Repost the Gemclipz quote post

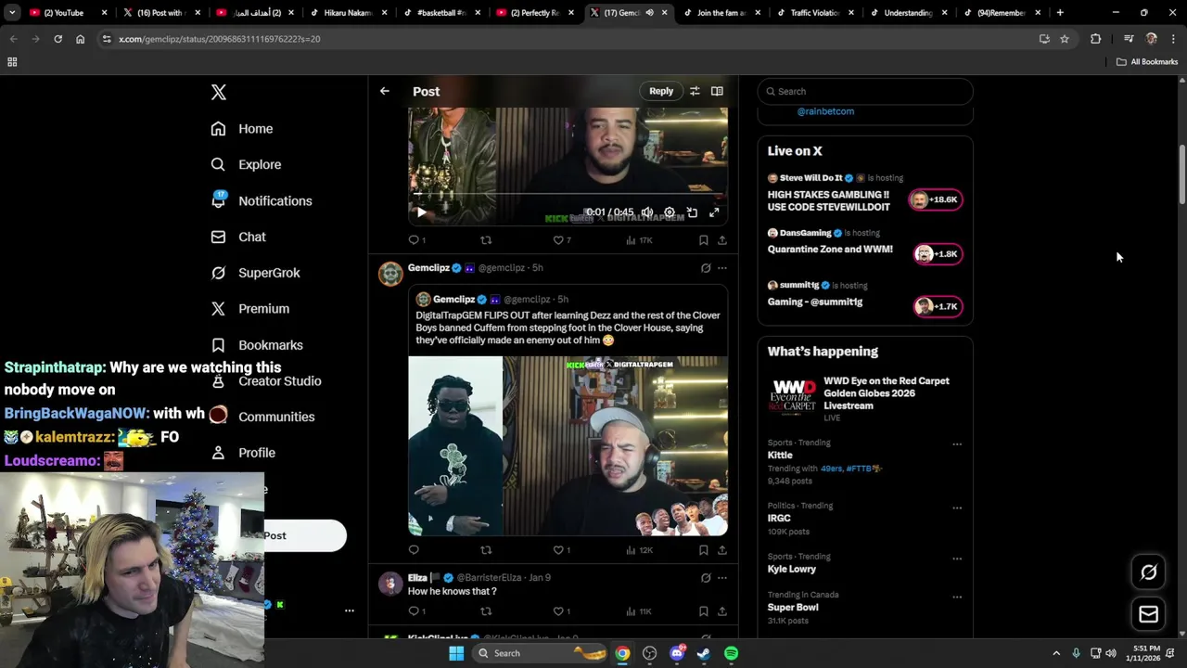pos(485,550)
